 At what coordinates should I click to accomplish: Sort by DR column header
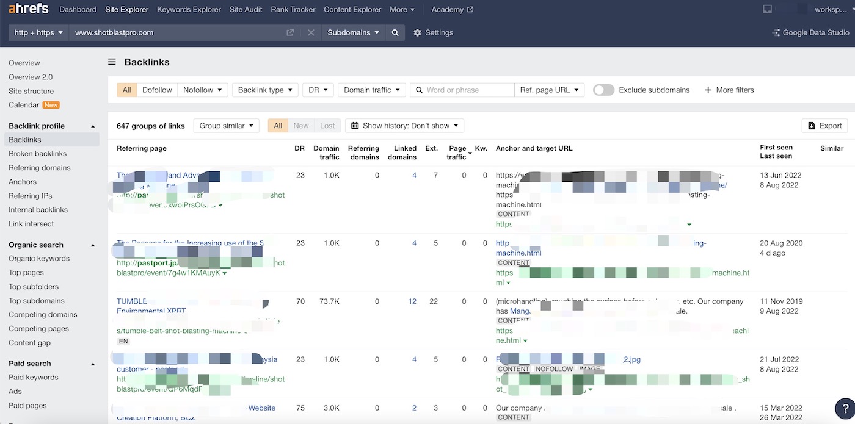(x=299, y=148)
